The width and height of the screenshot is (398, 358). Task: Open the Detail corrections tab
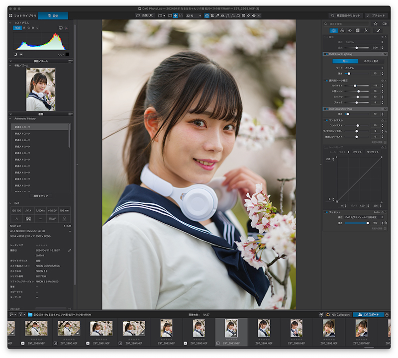[350, 30]
